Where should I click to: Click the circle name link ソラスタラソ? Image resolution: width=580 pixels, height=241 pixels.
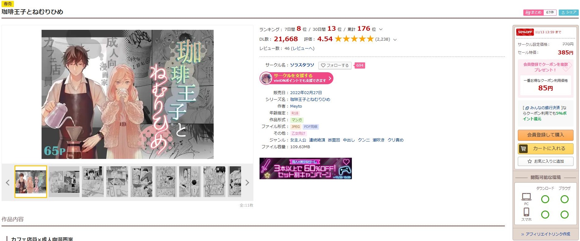tap(302, 65)
